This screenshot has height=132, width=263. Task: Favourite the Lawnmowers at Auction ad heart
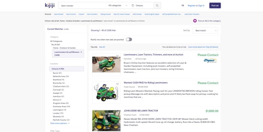[x=117, y=57]
